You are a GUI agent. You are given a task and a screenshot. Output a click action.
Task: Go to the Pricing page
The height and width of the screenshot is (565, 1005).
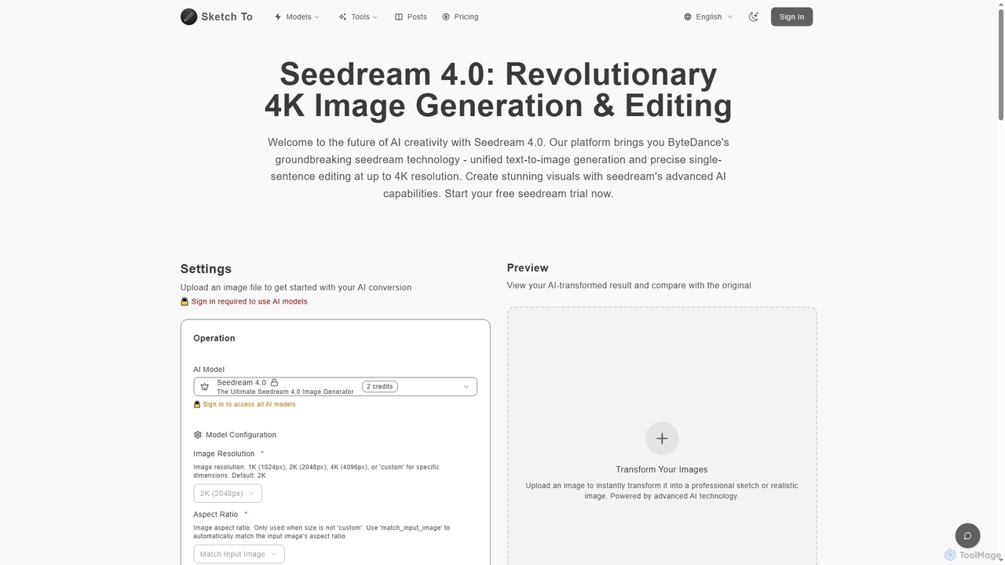[x=460, y=16]
